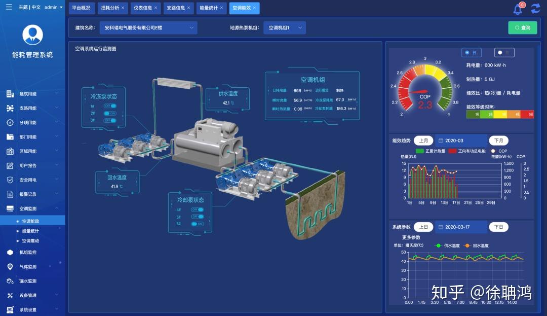Click the hamburger menu icon
The width and height of the screenshot is (547, 316).
(9, 7)
